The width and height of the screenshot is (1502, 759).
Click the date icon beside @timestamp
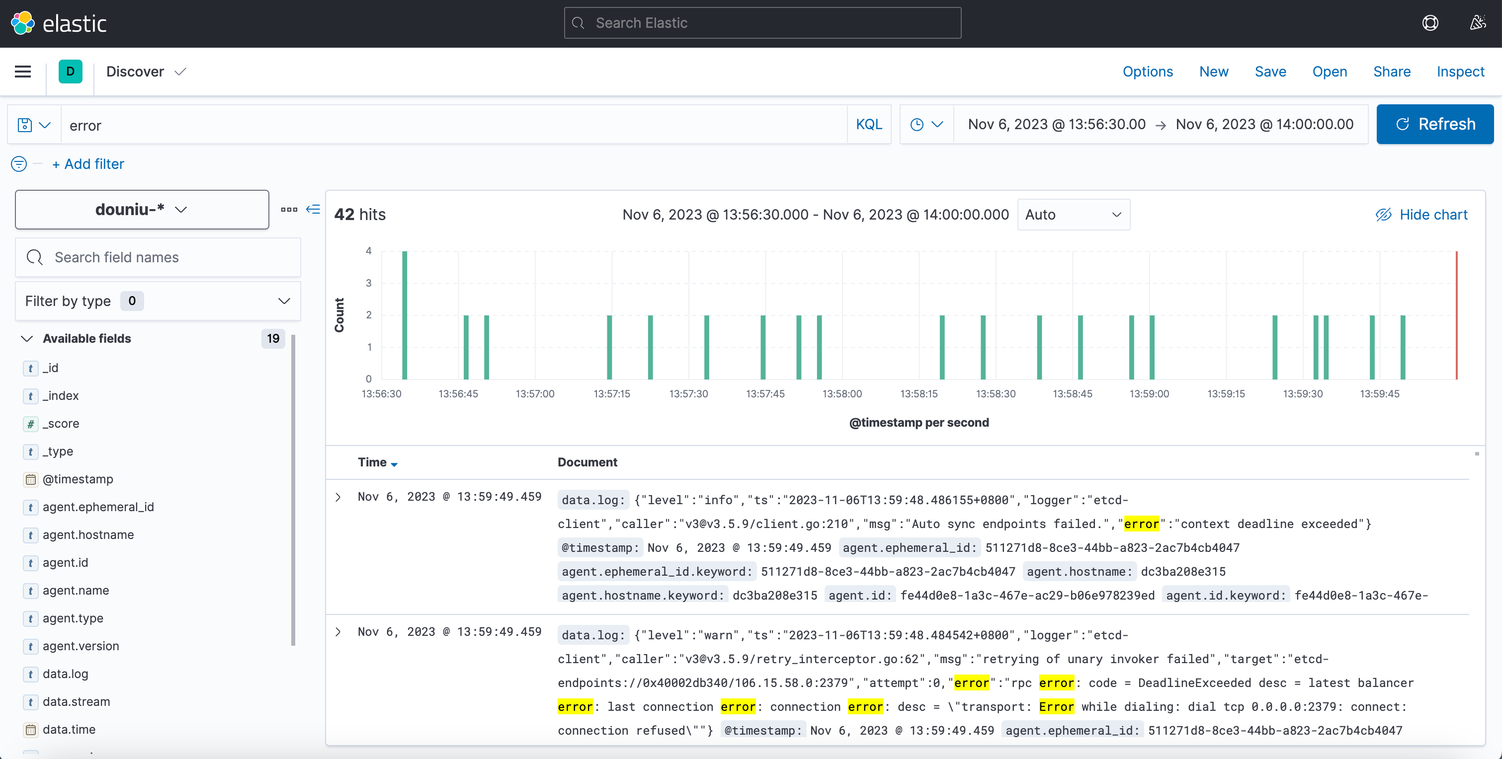(30, 479)
